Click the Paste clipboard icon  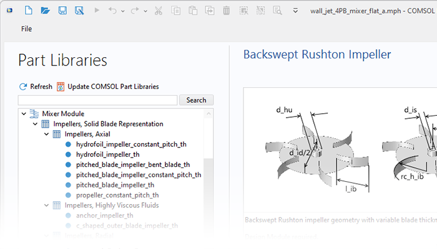(x=192, y=11)
